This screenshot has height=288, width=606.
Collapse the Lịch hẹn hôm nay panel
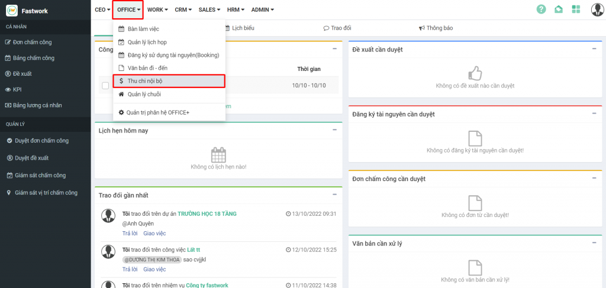334,130
